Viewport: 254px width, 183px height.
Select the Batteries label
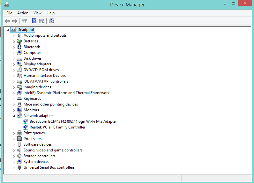(31, 41)
